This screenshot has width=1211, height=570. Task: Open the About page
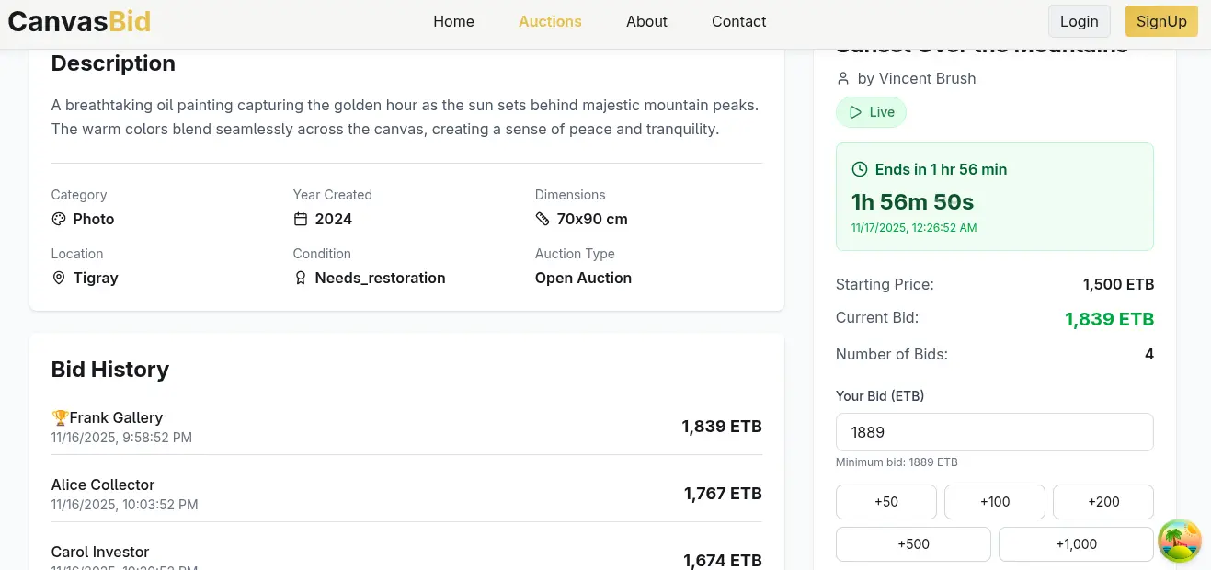[646, 21]
